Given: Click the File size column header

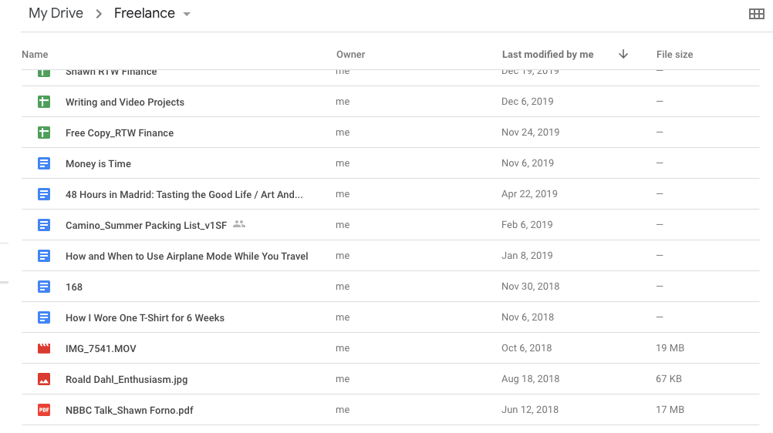Looking at the screenshot, I should [674, 55].
